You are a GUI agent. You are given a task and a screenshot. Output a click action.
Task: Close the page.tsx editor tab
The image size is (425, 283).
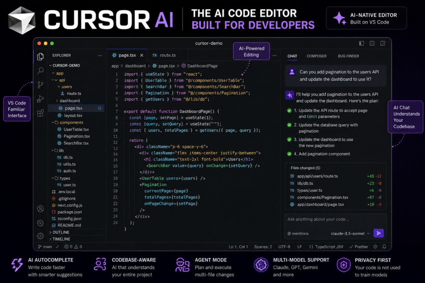142,55
